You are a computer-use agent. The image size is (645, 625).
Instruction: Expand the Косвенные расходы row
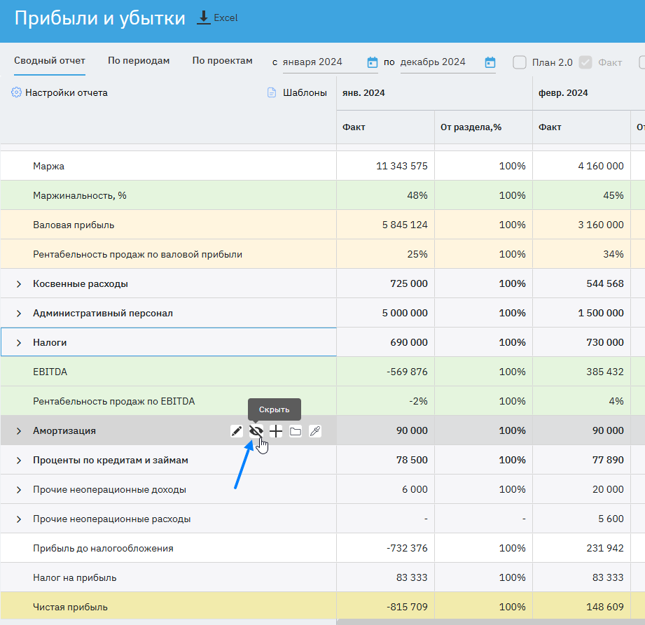point(19,284)
